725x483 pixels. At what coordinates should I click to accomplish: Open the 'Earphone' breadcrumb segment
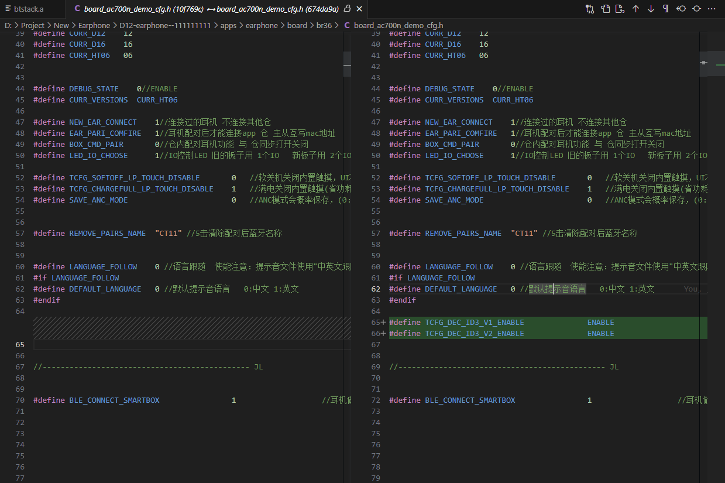94,25
